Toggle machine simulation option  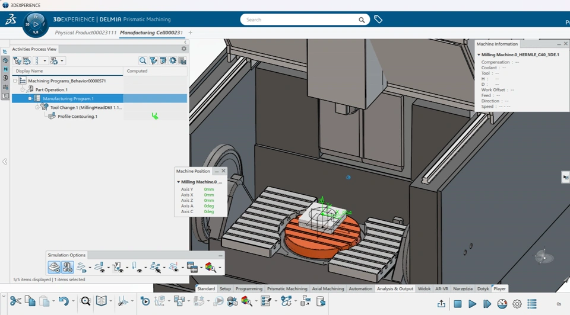tap(67, 268)
